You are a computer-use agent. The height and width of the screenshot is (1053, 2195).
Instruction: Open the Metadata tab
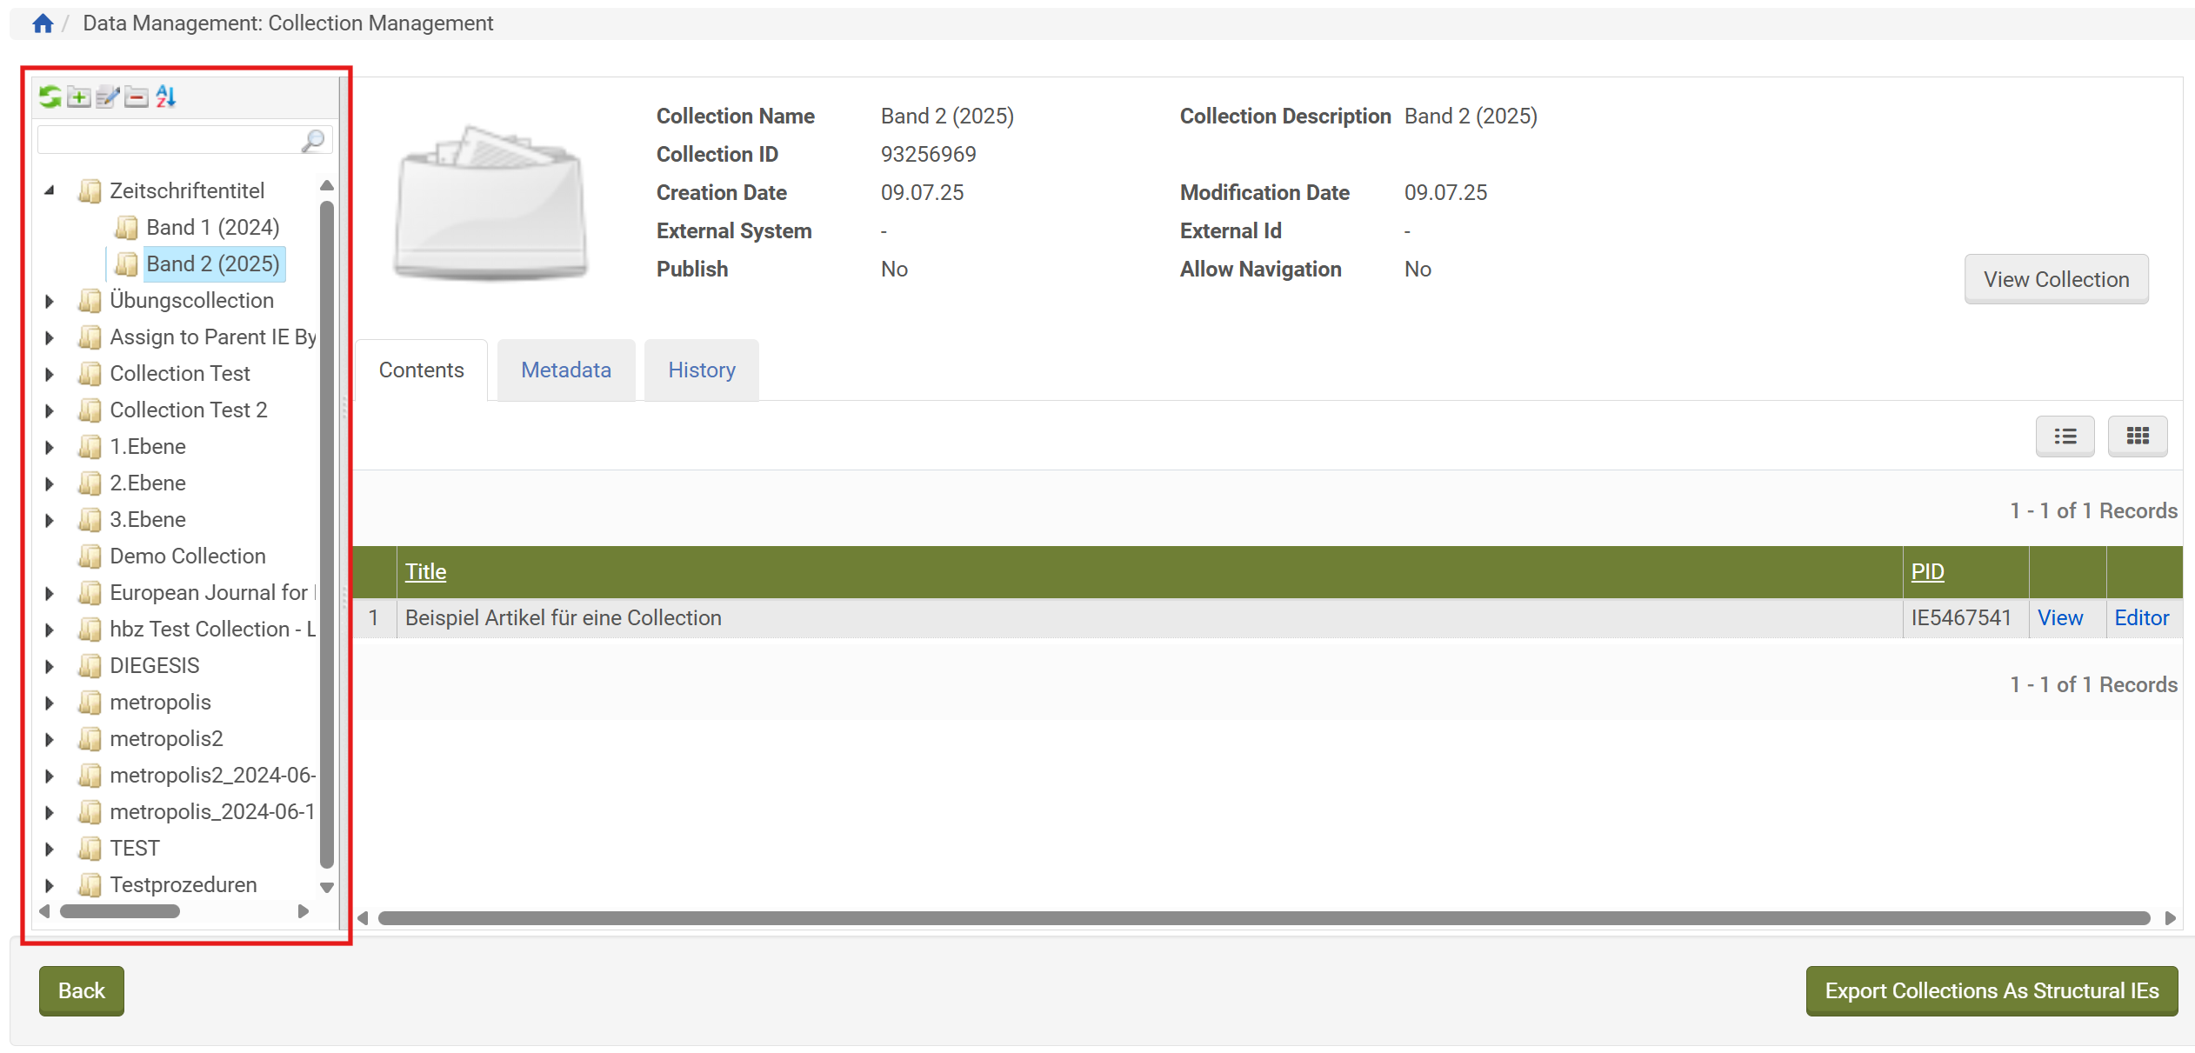click(566, 370)
